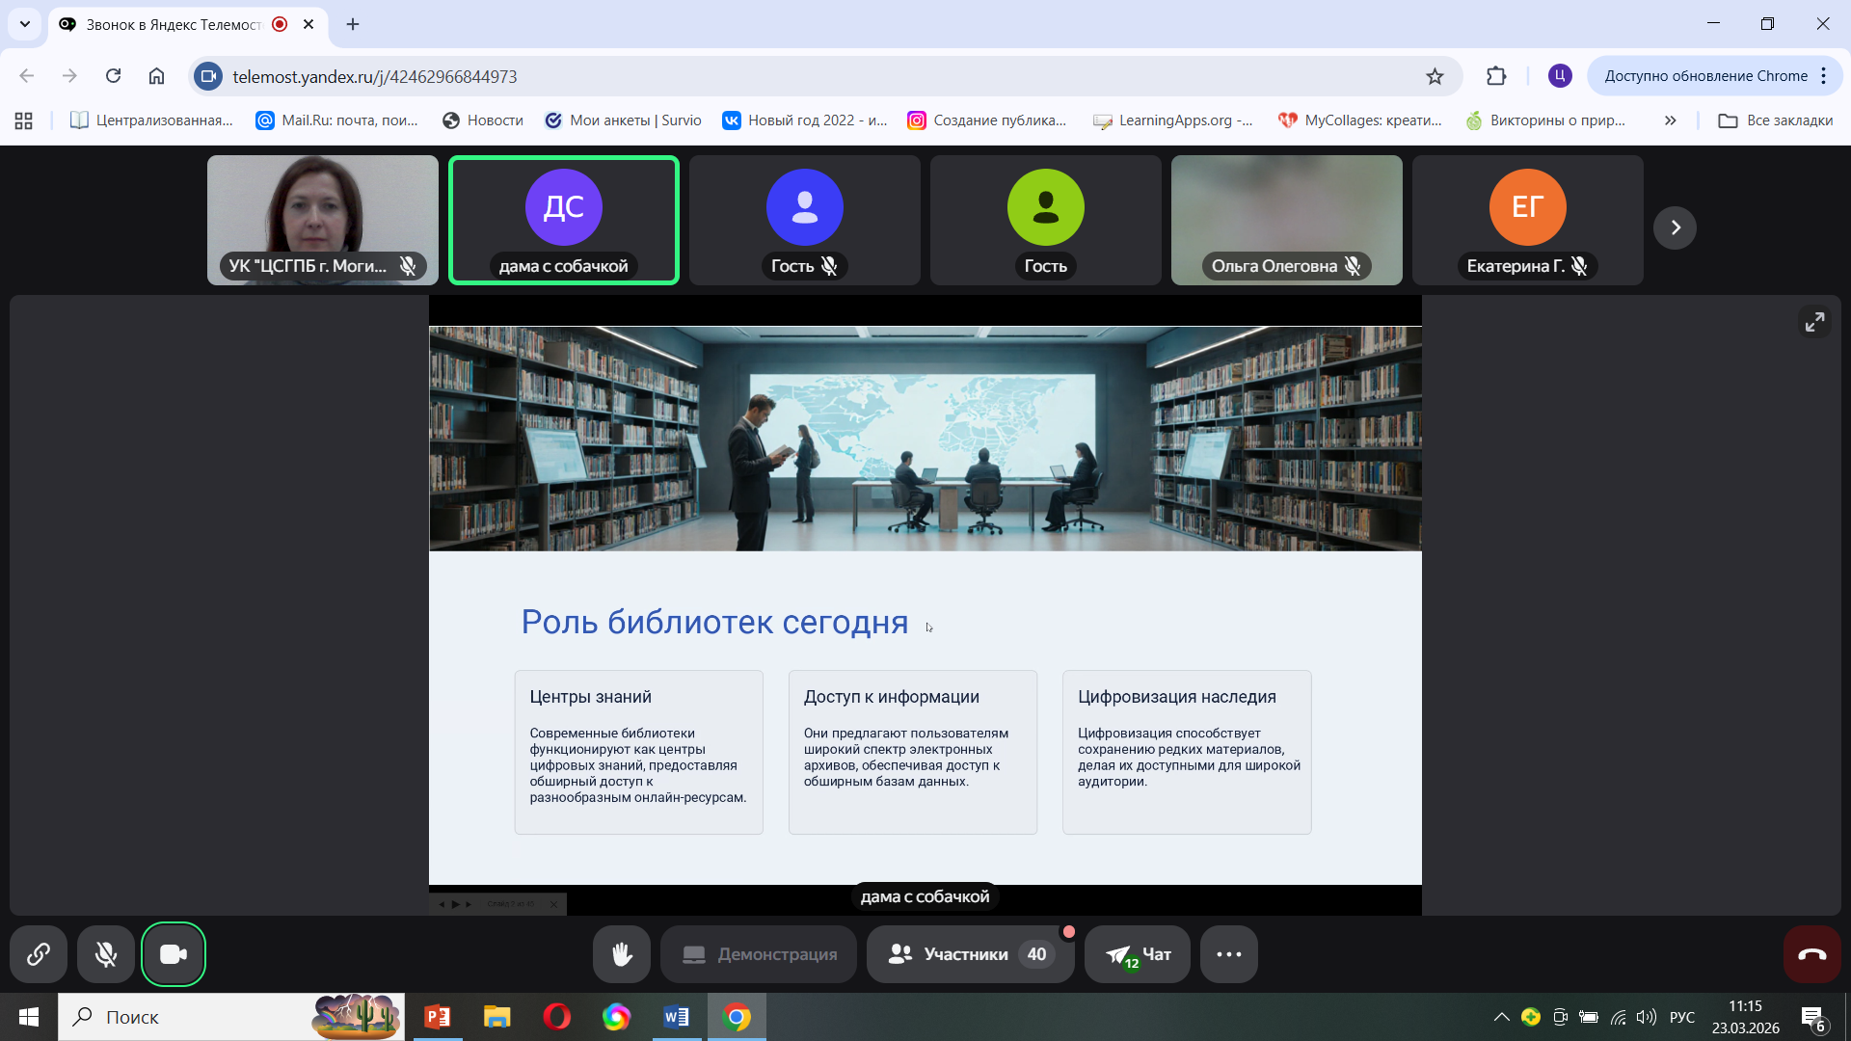This screenshot has height=1041, width=1851.
Task: Show next participants with the right chevron
Action: pyautogui.click(x=1675, y=227)
